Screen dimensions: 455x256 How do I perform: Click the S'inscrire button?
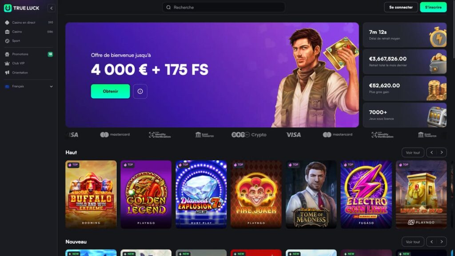(x=433, y=7)
